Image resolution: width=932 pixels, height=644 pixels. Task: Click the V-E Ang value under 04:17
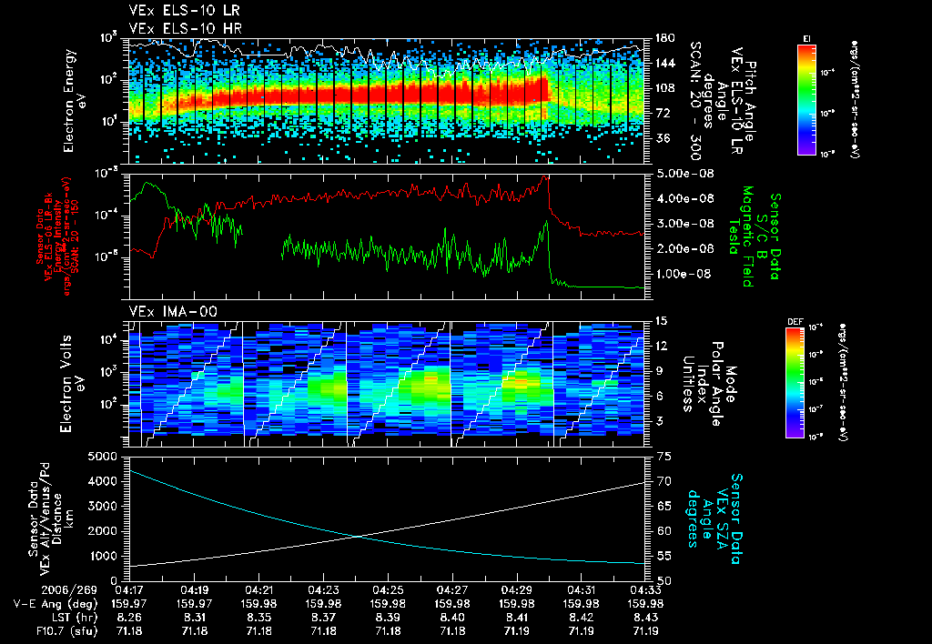[x=129, y=604]
